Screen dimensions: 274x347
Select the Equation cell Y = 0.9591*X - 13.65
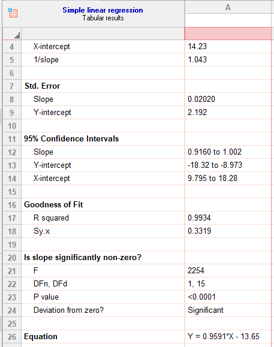(228, 337)
